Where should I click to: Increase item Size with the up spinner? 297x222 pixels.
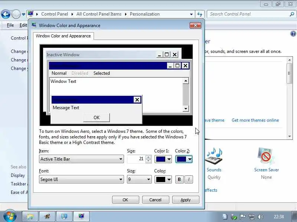(x=148, y=157)
